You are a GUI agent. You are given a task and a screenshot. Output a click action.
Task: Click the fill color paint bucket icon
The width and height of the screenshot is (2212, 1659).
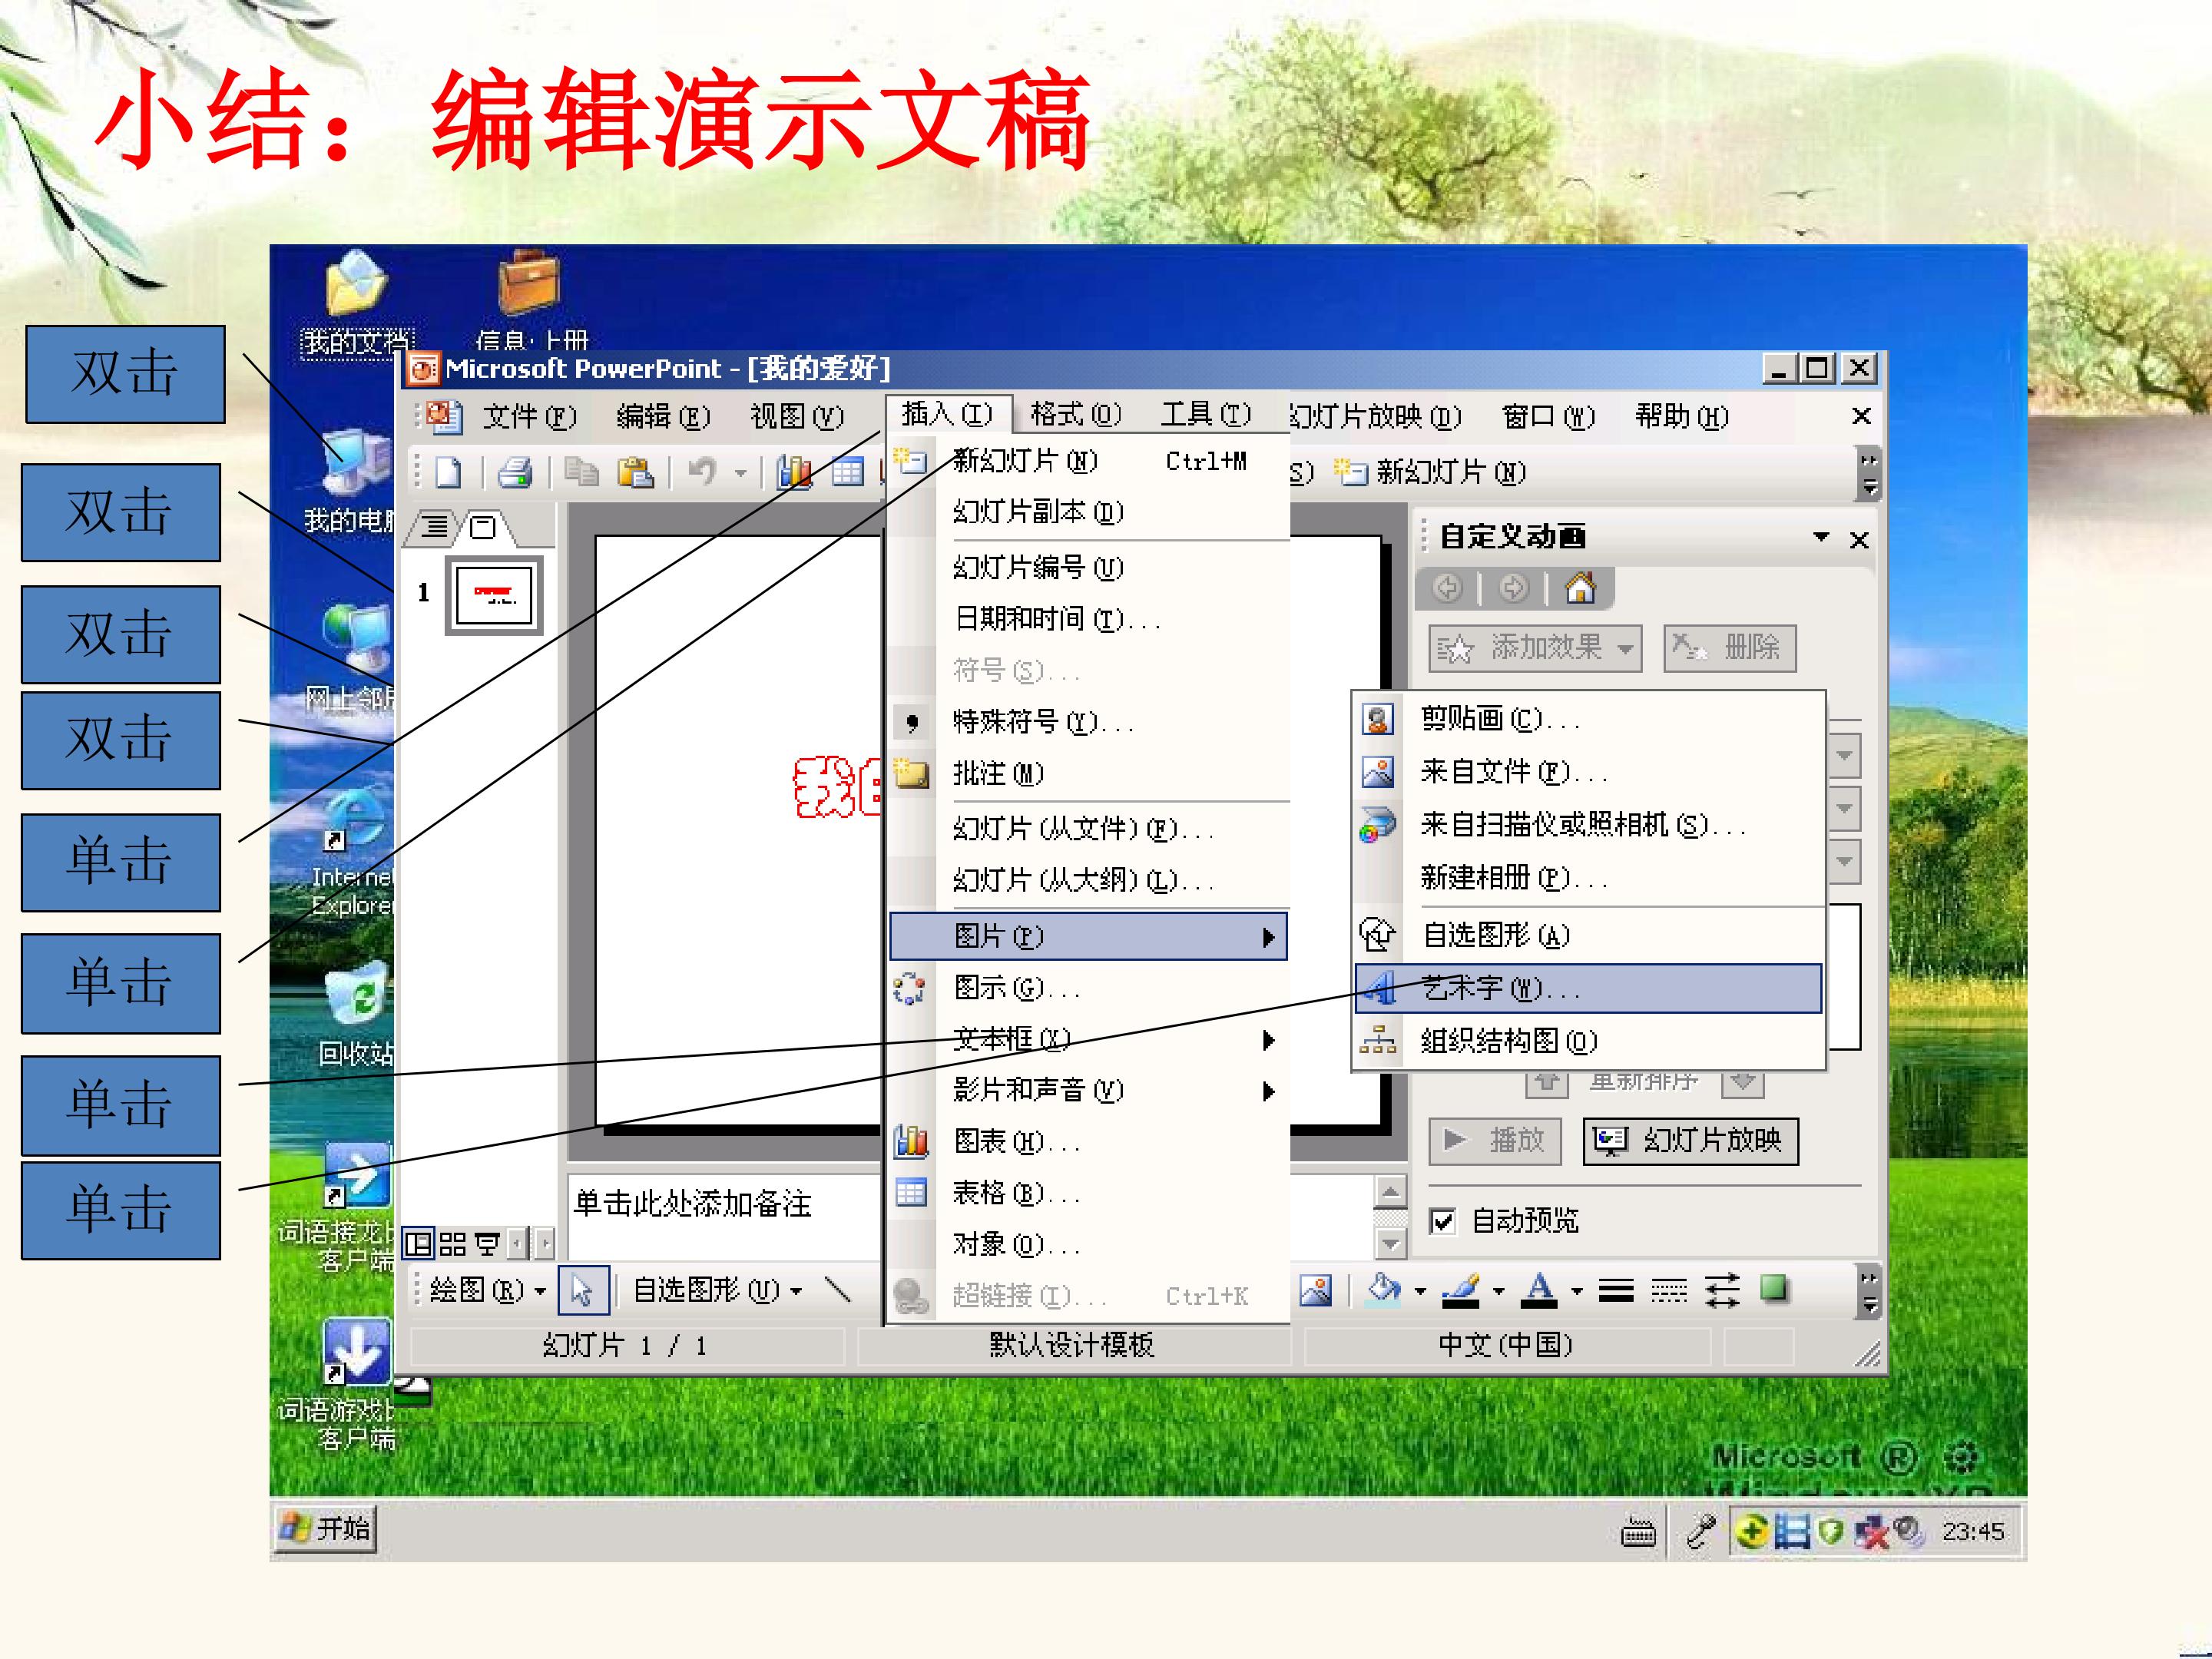coord(1384,1290)
